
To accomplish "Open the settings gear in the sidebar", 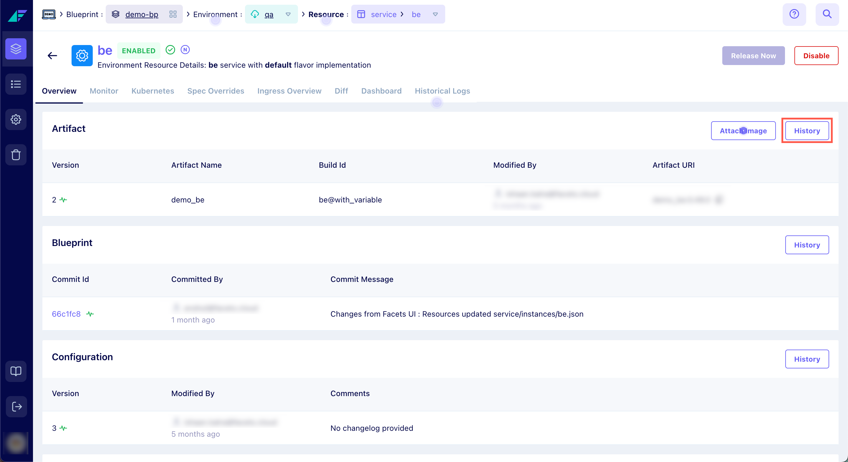I will coord(16,119).
